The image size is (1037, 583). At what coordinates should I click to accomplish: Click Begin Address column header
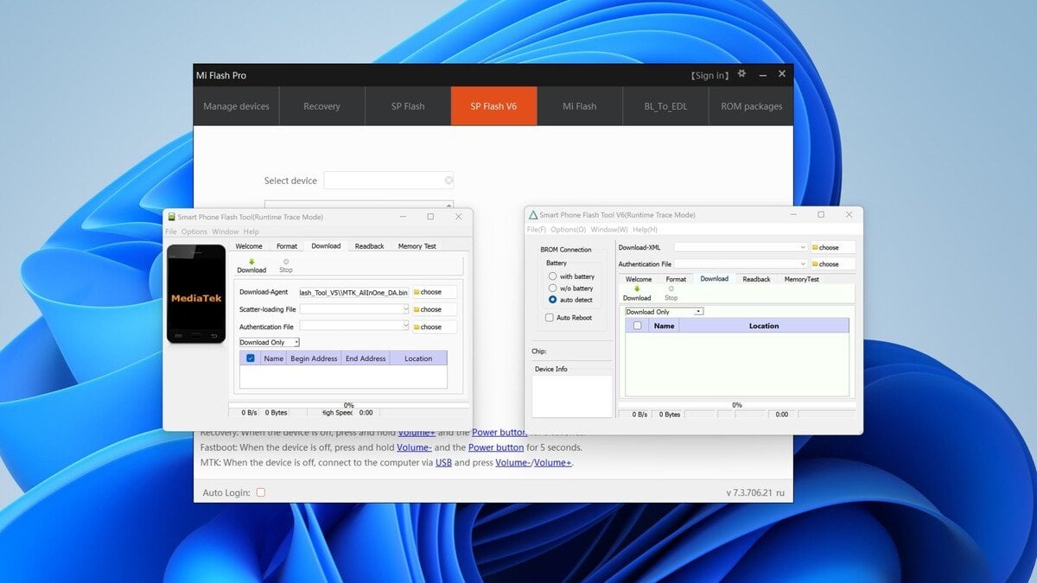tap(314, 358)
